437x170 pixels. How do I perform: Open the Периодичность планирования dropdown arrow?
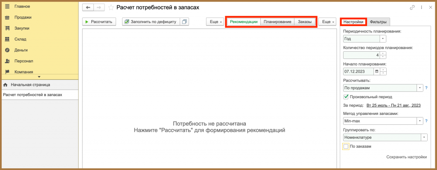click(383, 39)
